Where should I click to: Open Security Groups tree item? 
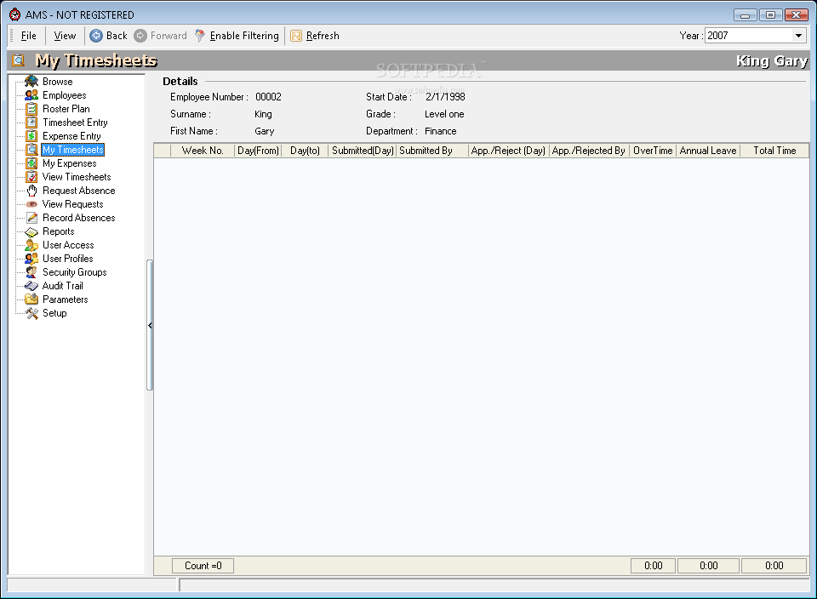pos(75,272)
